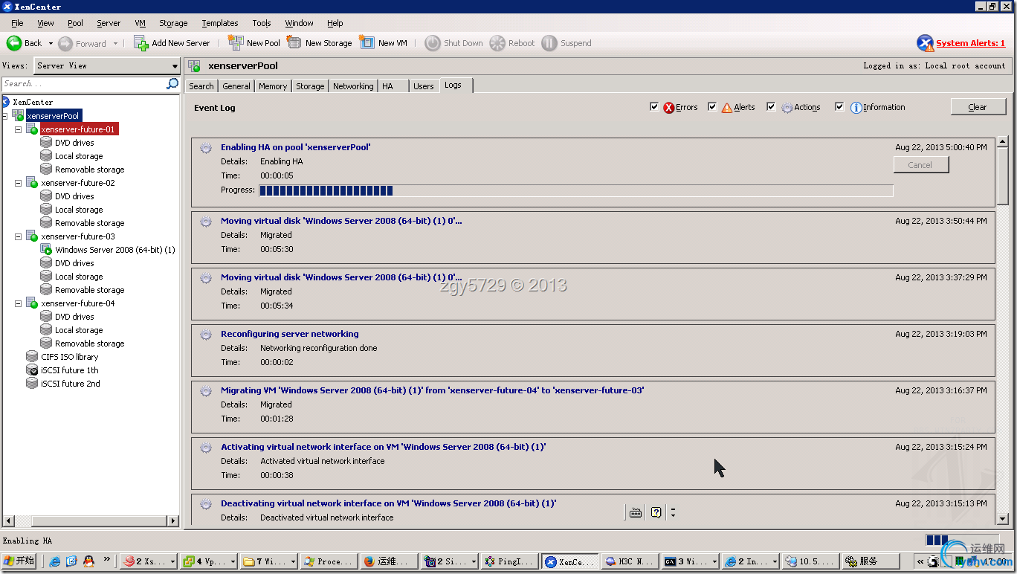Image resolution: width=1017 pixels, height=574 pixels.
Task: Open the Server View dropdown
Action: [x=175, y=66]
